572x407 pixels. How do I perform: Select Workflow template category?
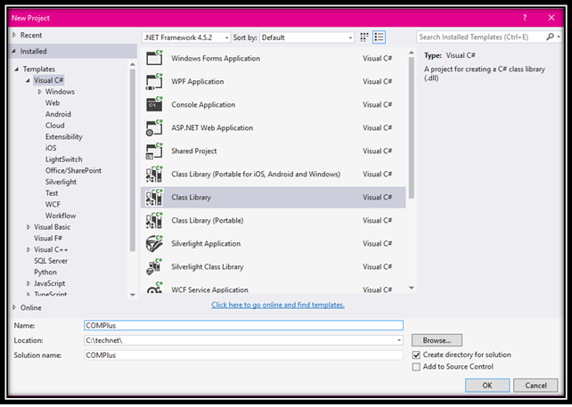click(x=61, y=216)
